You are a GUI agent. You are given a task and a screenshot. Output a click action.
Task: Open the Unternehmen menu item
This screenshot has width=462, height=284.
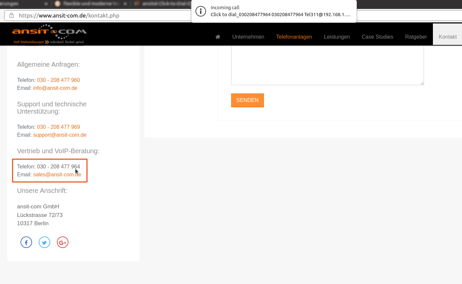pyautogui.click(x=248, y=37)
